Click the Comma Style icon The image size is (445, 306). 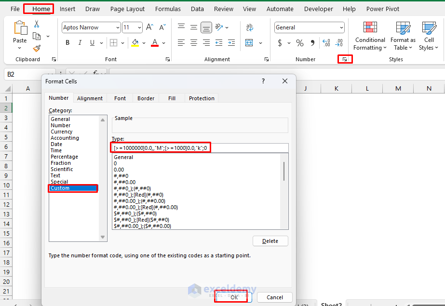(x=312, y=42)
